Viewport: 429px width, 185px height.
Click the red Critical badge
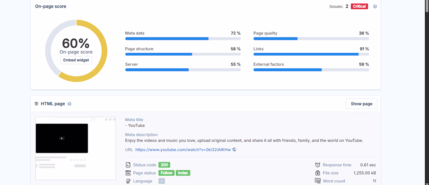pyautogui.click(x=360, y=6)
